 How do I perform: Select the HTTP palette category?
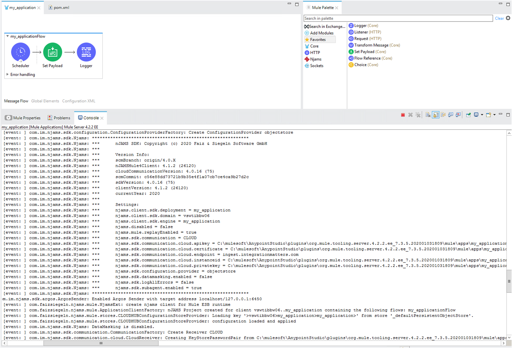(312, 53)
